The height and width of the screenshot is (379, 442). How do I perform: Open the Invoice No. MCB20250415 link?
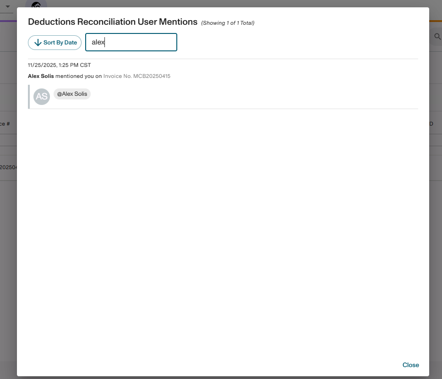(x=136, y=76)
